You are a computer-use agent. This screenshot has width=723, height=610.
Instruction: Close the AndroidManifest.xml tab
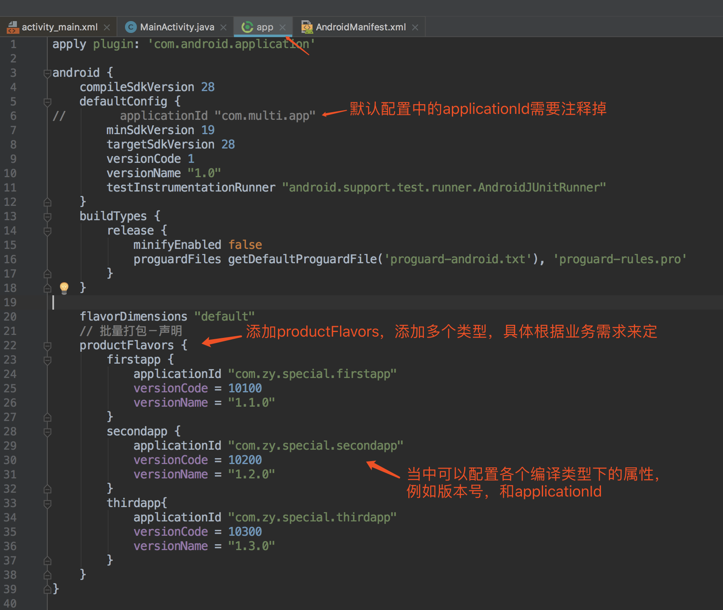point(415,27)
